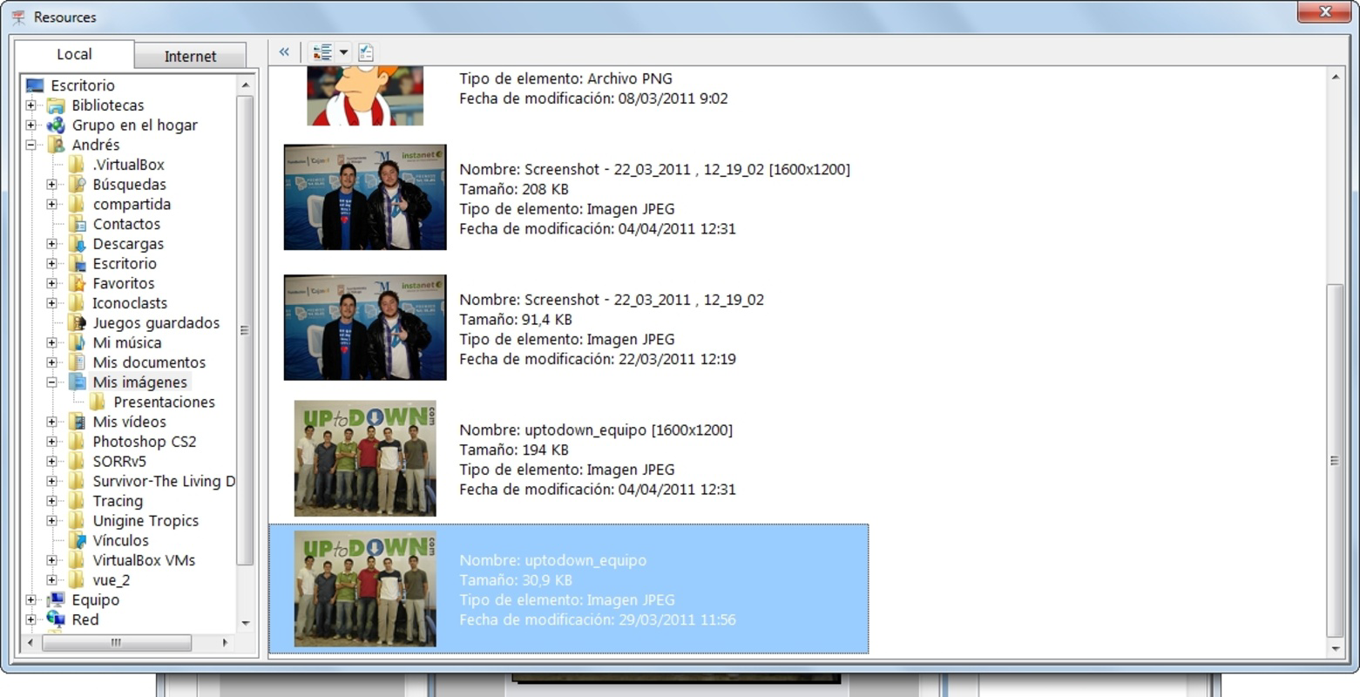Click the Mi música folder icon

(77, 342)
